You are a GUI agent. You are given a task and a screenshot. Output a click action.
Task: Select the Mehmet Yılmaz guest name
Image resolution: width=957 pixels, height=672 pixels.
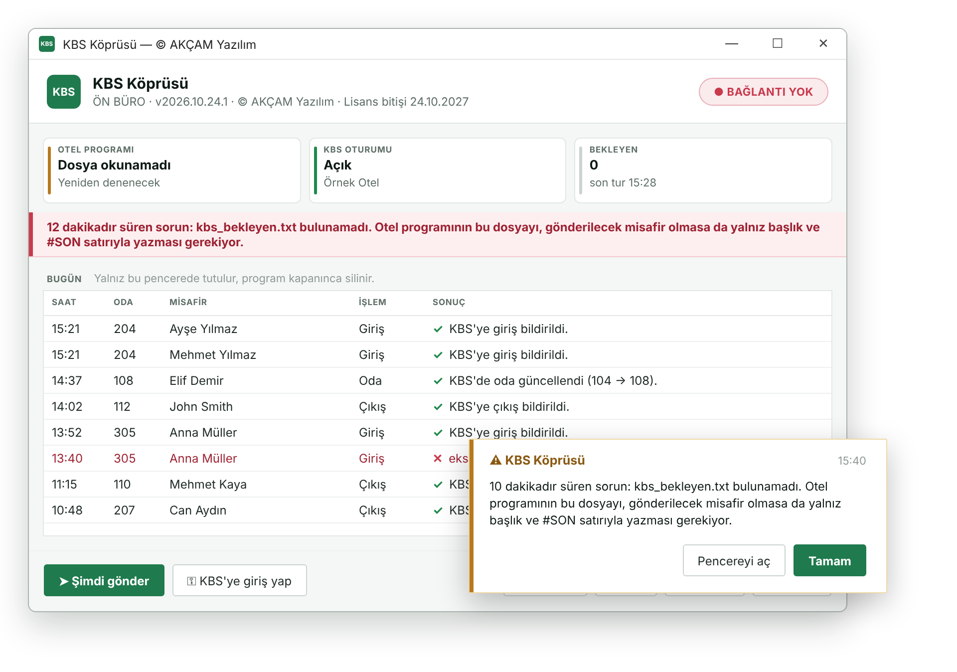(213, 355)
